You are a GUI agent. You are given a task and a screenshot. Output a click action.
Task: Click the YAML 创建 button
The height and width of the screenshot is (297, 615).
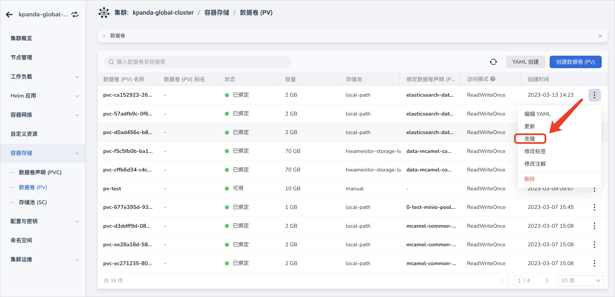click(x=526, y=62)
